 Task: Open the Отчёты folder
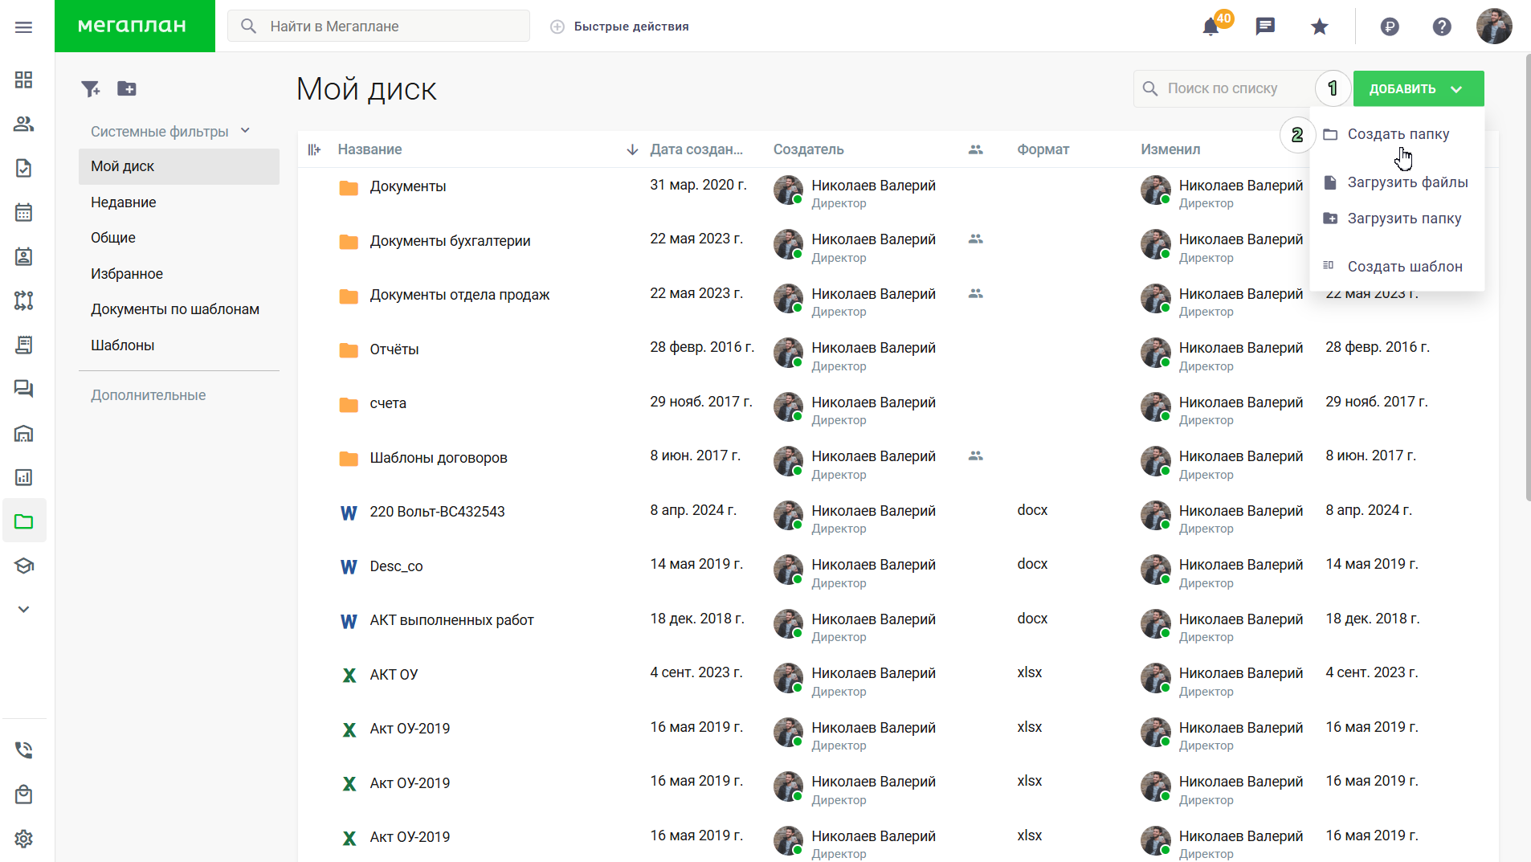click(x=394, y=349)
